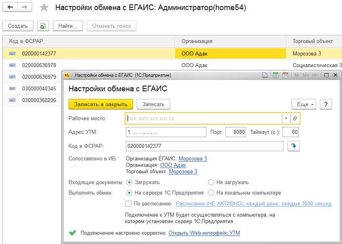342x244 pixels.
Task: Open help with the question mark button
Action: click(326, 105)
